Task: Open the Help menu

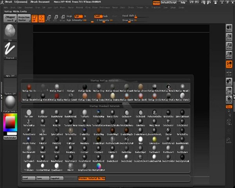Action: pos(183,2)
